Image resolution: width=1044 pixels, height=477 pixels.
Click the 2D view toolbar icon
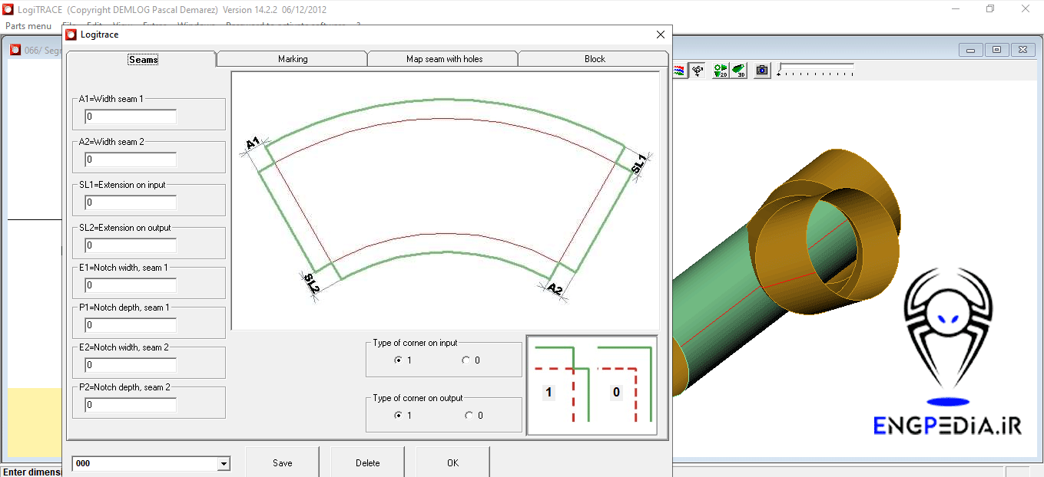click(720, 71)
